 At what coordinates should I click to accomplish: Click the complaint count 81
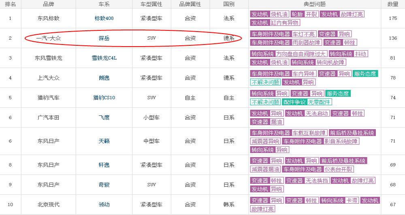393,58
